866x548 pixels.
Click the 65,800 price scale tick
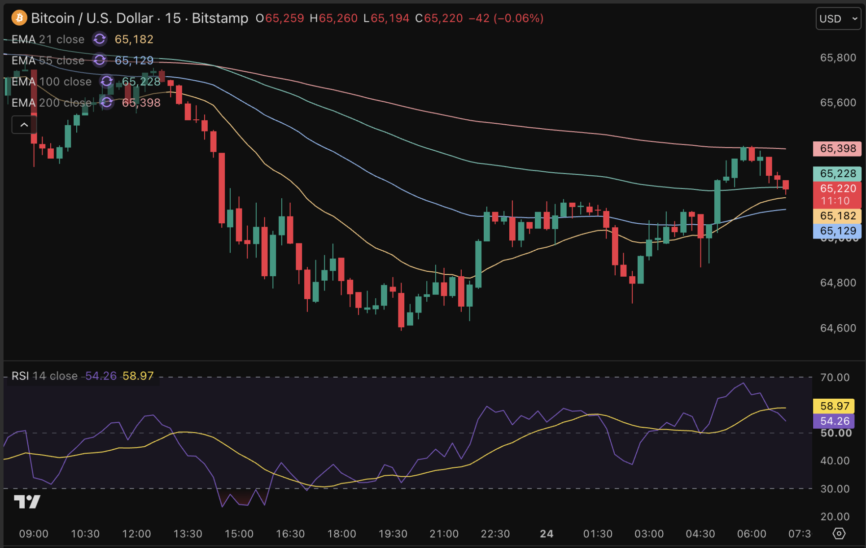pos(838,58)
